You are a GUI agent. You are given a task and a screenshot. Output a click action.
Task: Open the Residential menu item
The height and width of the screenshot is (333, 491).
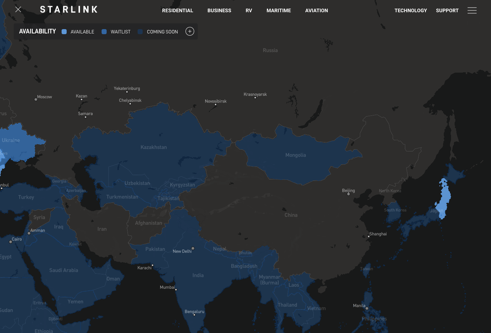pos(178,10)
